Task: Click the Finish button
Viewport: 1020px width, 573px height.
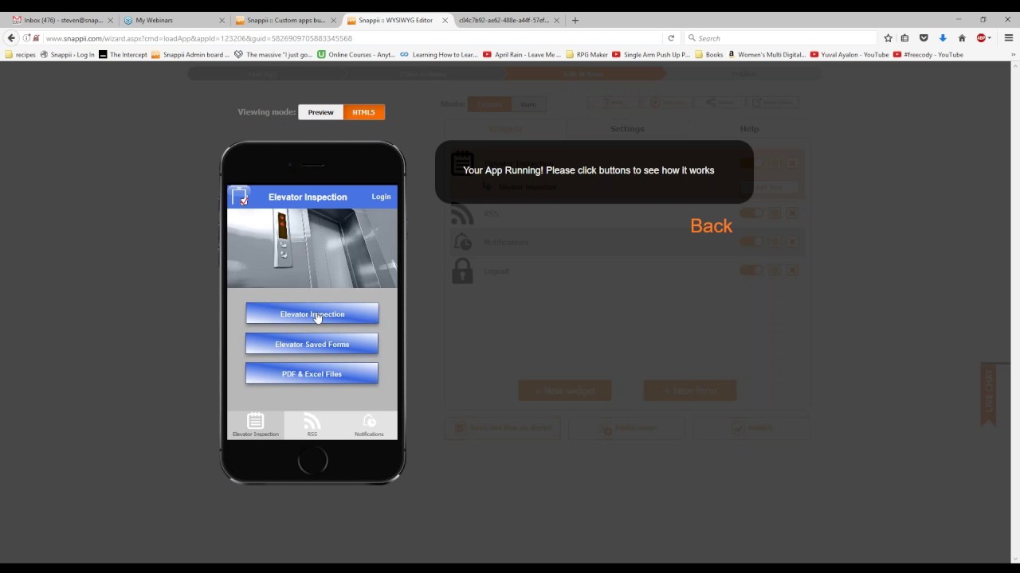Action: 751,428
